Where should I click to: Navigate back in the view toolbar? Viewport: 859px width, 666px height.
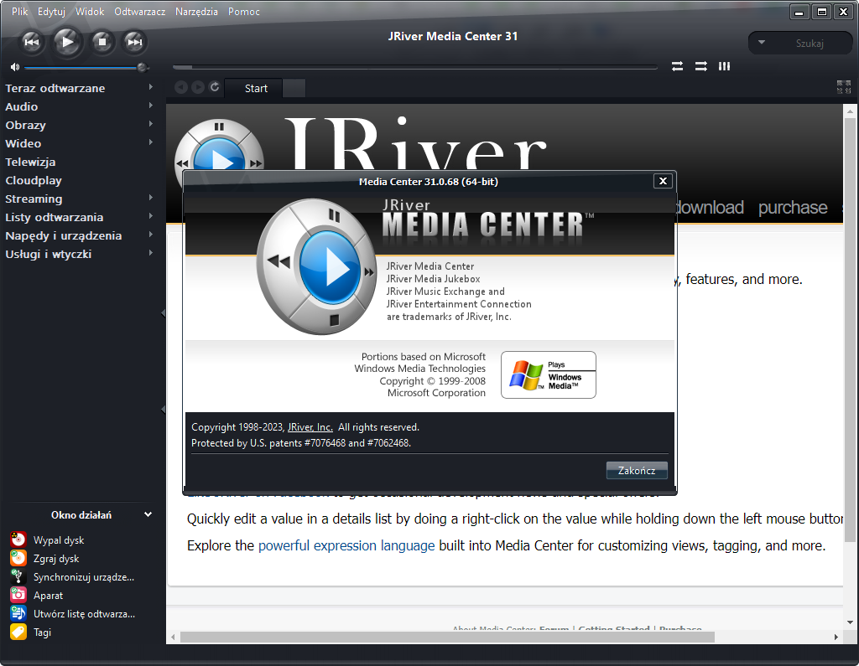tap(181, 87)
